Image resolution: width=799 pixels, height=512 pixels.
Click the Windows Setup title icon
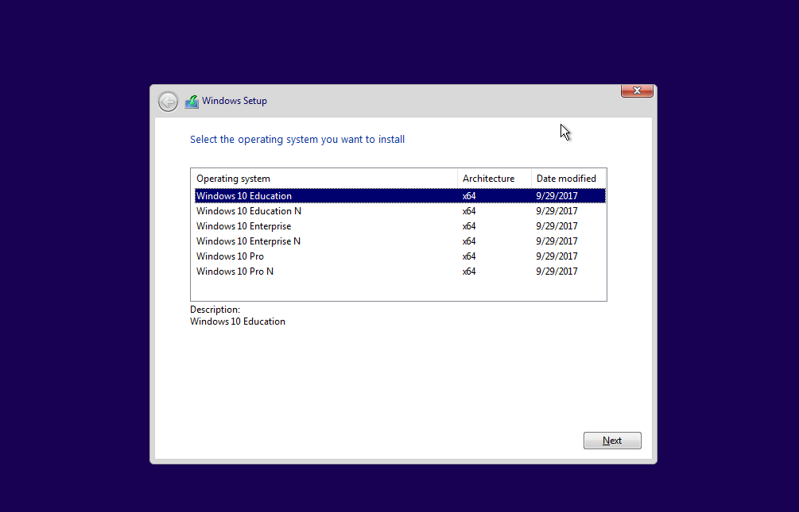pyautogui.click(x=192, y=102)
